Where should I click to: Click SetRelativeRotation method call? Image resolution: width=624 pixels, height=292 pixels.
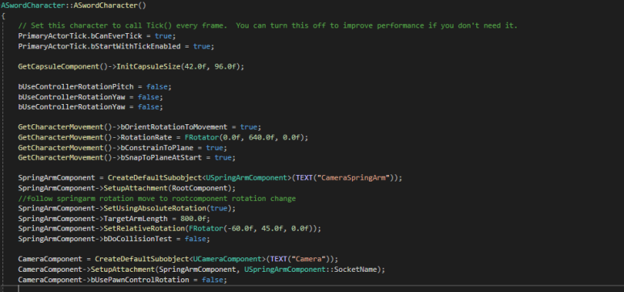click(x=144, y=228)
